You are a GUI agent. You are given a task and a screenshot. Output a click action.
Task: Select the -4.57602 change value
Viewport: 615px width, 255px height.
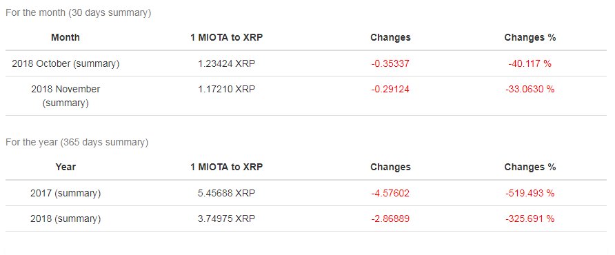tap(390, 194)
